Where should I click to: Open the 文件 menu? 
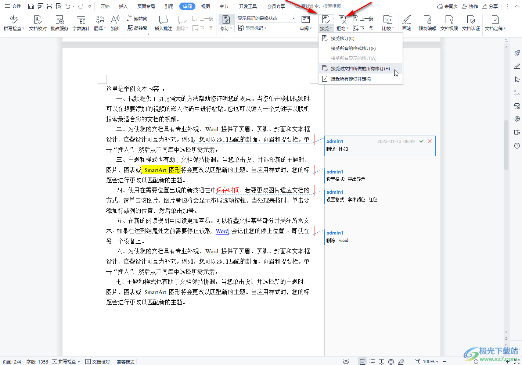click(x=13, y=6)
